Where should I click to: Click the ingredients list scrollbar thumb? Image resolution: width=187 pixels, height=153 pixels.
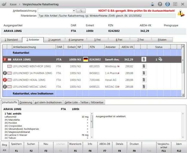(x=92, y=122)
